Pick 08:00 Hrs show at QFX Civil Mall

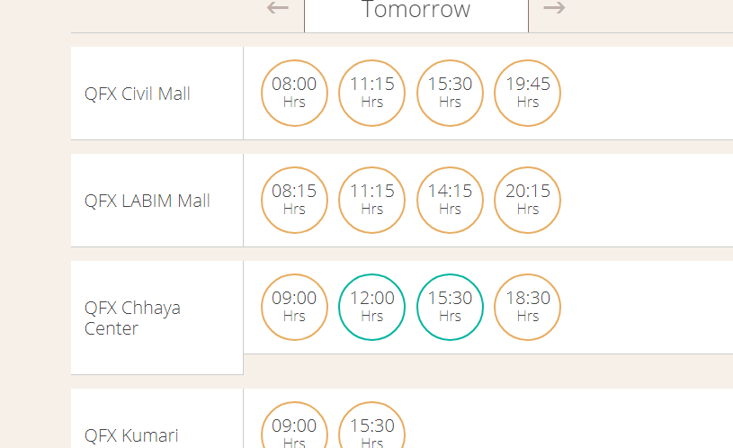point(294,93)
